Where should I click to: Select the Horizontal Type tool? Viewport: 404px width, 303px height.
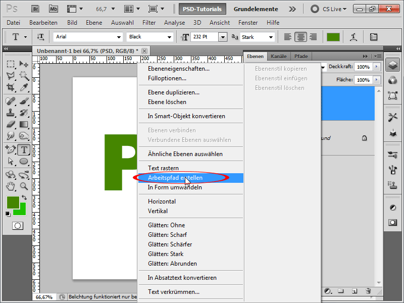(24, 149)
